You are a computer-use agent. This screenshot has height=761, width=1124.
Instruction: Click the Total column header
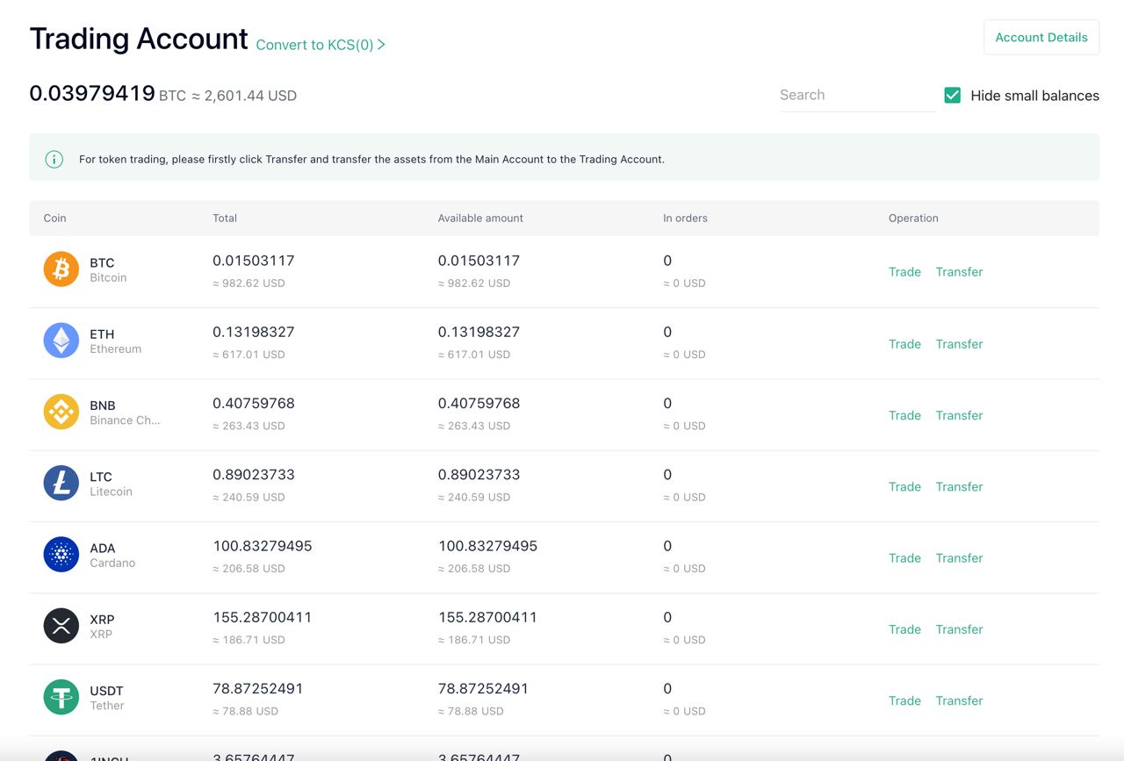pyautogui.click(x=225, y=218)
